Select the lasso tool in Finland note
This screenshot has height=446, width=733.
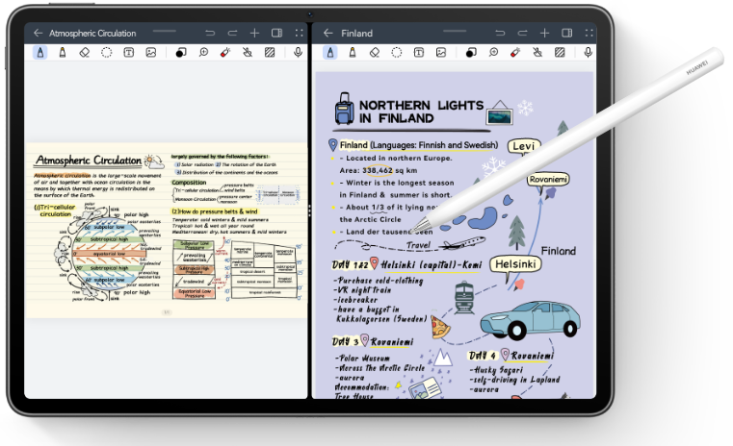click(x=396, y=52)
